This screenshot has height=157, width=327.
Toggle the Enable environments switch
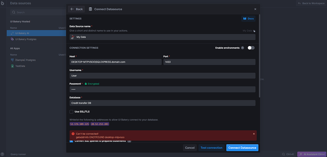(251, 48)
